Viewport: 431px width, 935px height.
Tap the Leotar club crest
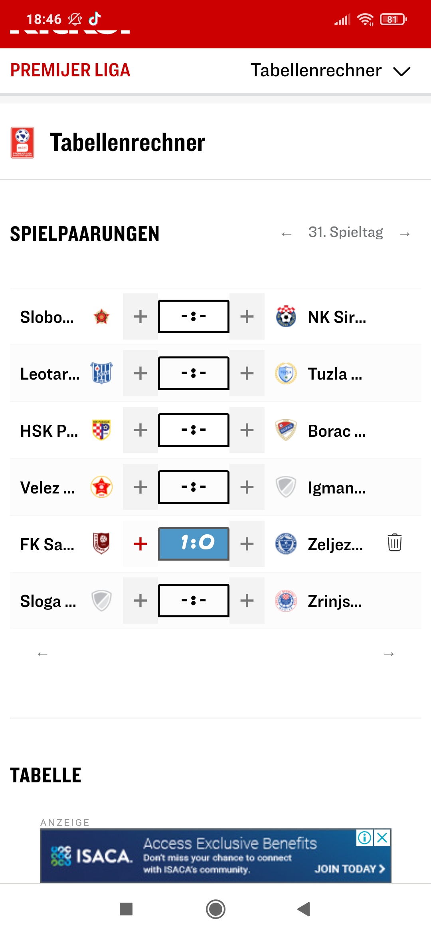click(101, 373)
